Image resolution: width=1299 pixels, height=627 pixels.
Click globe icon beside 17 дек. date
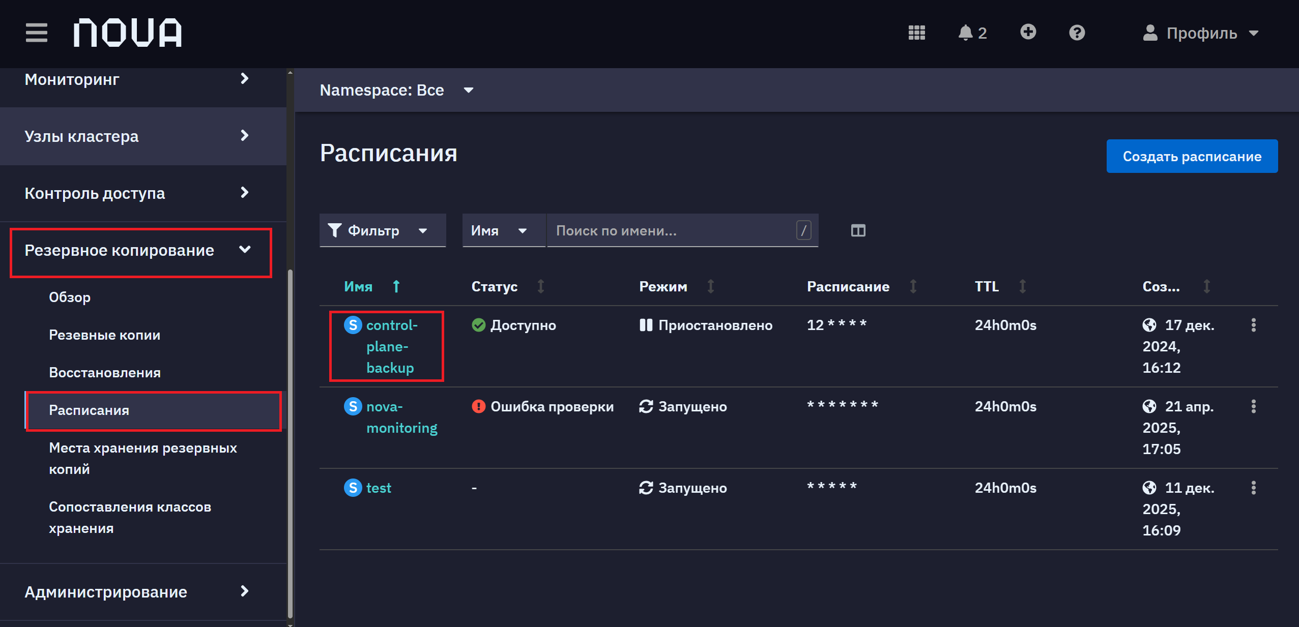1149,325
